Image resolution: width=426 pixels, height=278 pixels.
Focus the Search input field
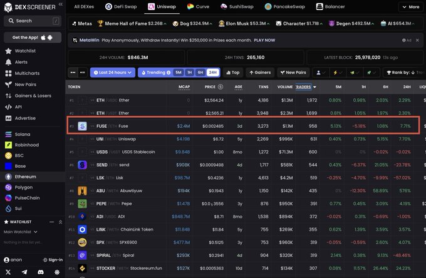tap(33, 21)
